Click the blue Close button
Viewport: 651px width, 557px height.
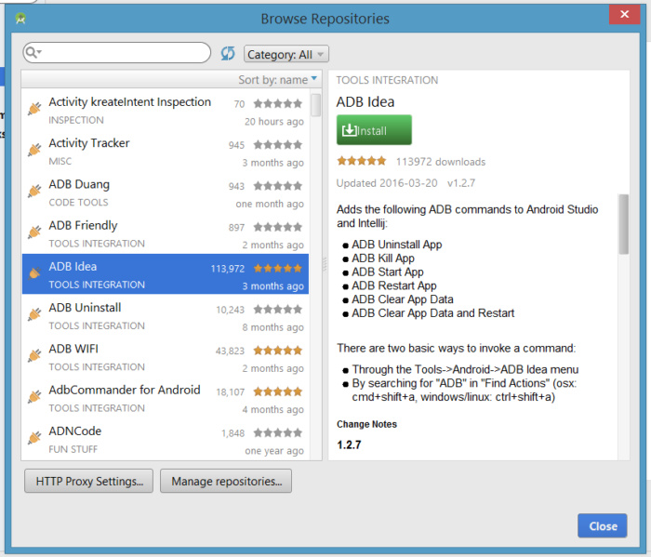click(603, 526)
